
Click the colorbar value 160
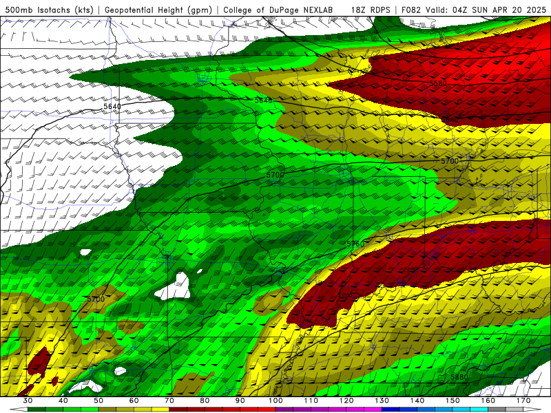point(488,401)
